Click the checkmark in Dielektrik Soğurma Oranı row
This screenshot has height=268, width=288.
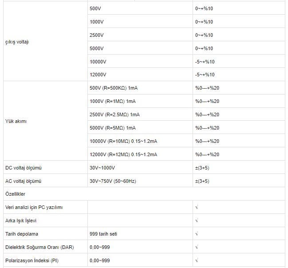(x=197, y=247)
